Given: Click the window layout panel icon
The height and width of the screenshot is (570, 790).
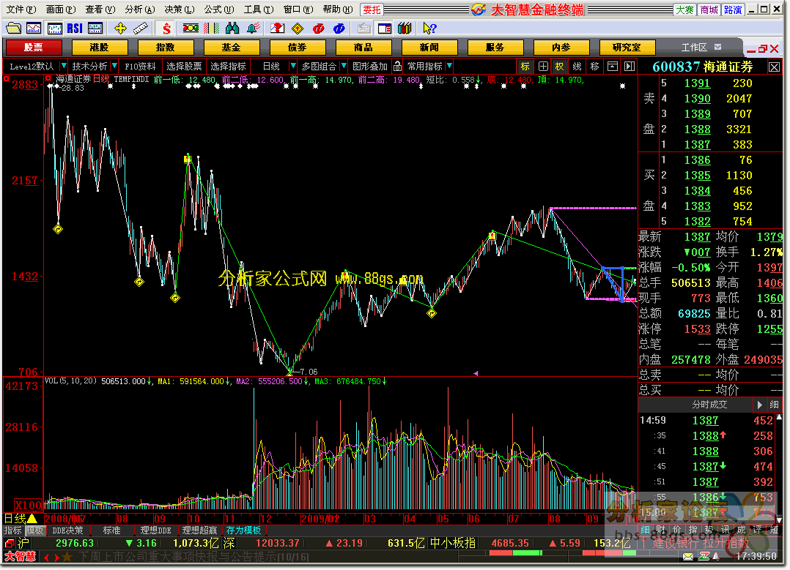Looking at the screenshot, I should tap(385, 29).
